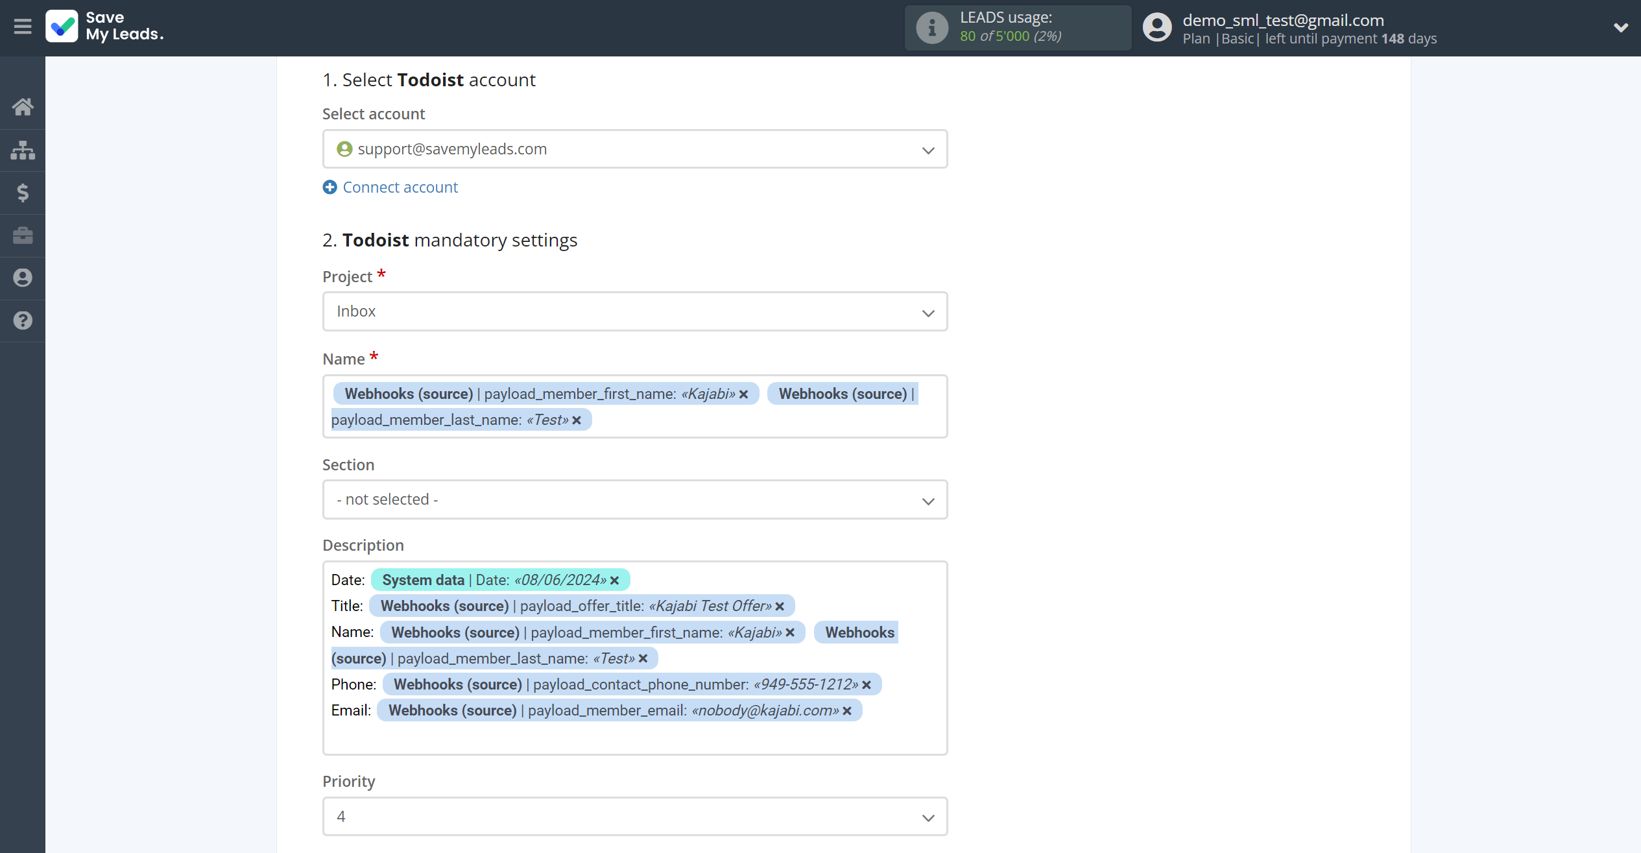Click blank bottom line of Description field

[635, 738]
